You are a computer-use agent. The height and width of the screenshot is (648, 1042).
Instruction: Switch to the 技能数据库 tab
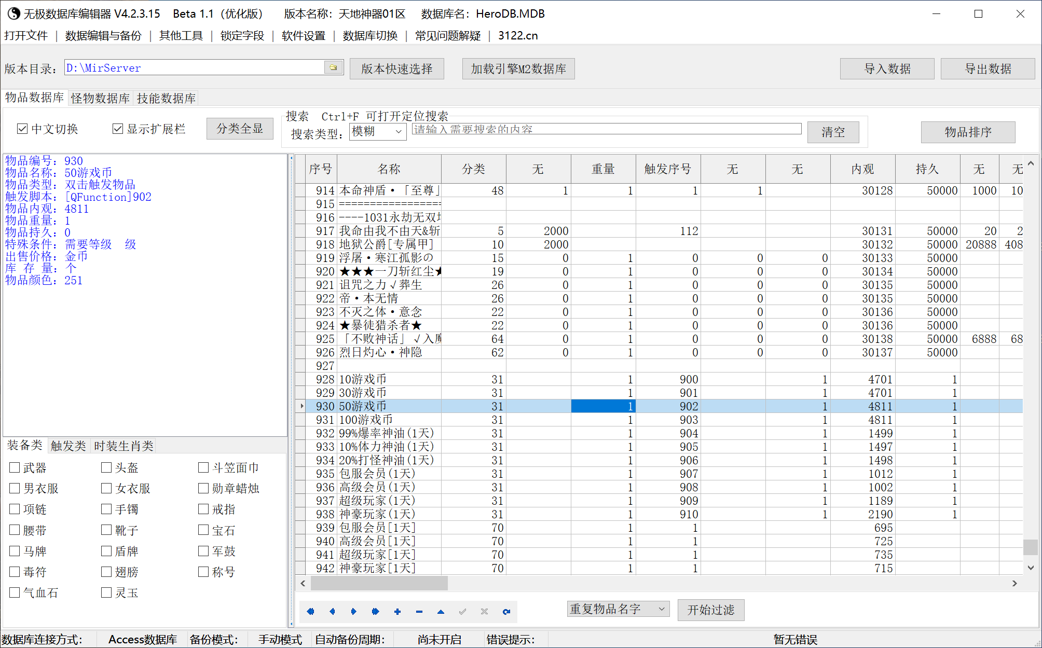166,98
